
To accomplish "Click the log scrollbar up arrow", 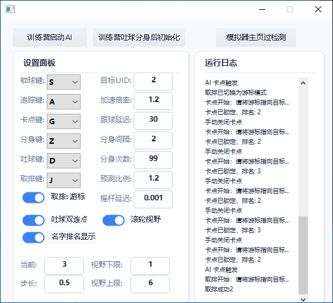I will click(303, 83).
